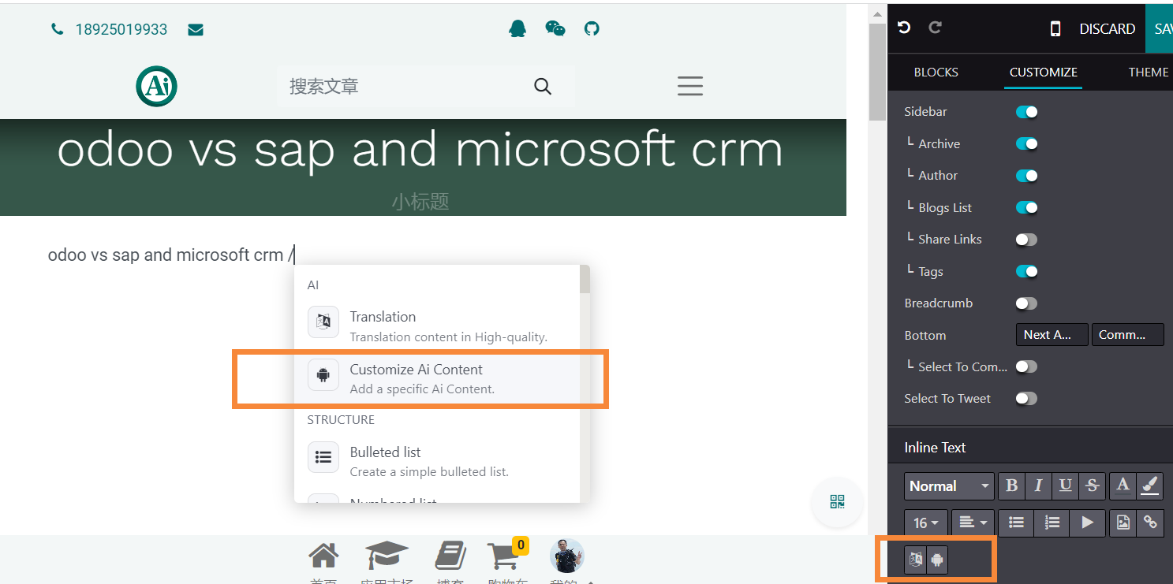Click the translation icon in Inline Text toolbar
Viewport: 1173px width, 584px height.
click(915, 560)
